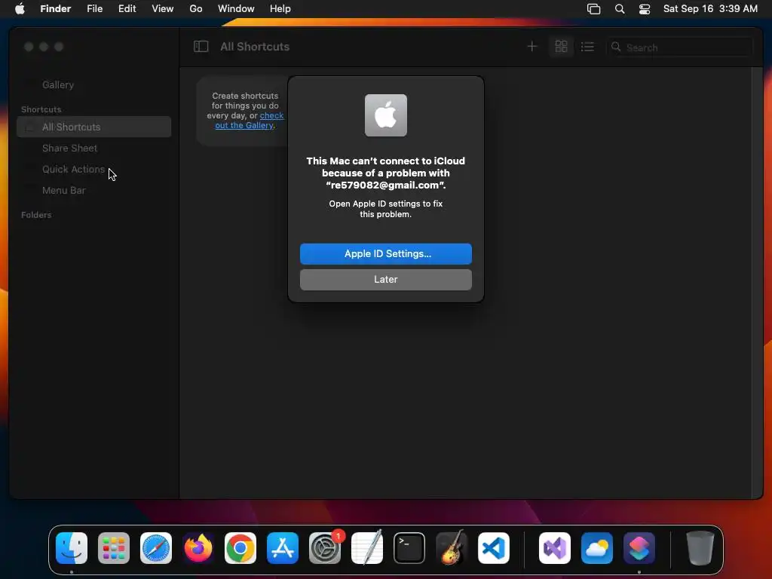Open Trash from the Dock
The image size is (772, 579).
coord(700,548)
